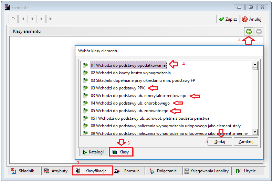273x183 pixels.
Task: Go to previous record arrow
Action: tap(32, 19)
